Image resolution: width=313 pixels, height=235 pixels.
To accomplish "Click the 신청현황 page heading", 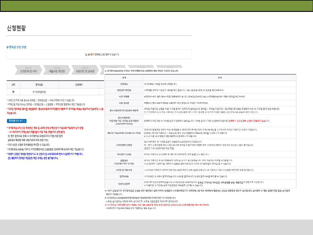I will (x=16, y=28).
